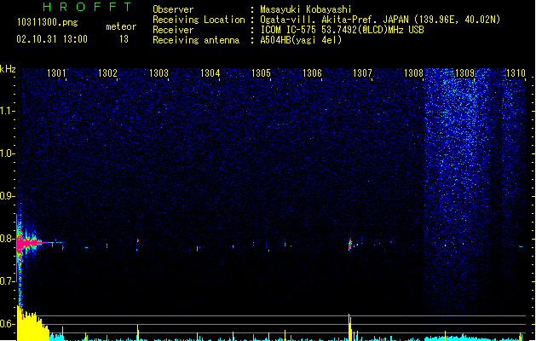The height and width of the screenshot is (341, 536).
Task: Click the HROFFT title text
Action: click(x=87, y=7)
